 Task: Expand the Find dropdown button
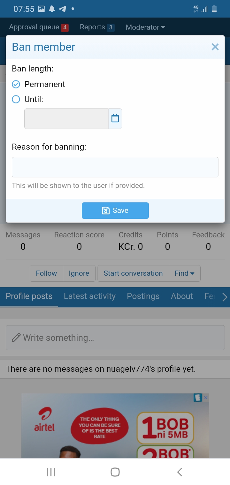tap(184, 273)
